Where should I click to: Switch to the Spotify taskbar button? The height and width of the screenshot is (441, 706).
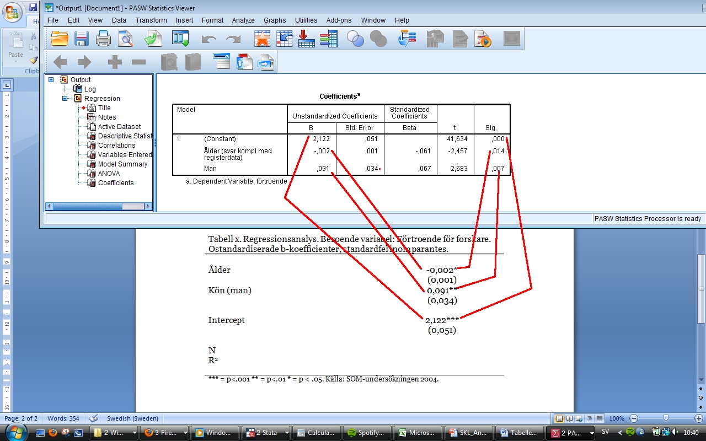pyautogui.click(x=367, y=433)
